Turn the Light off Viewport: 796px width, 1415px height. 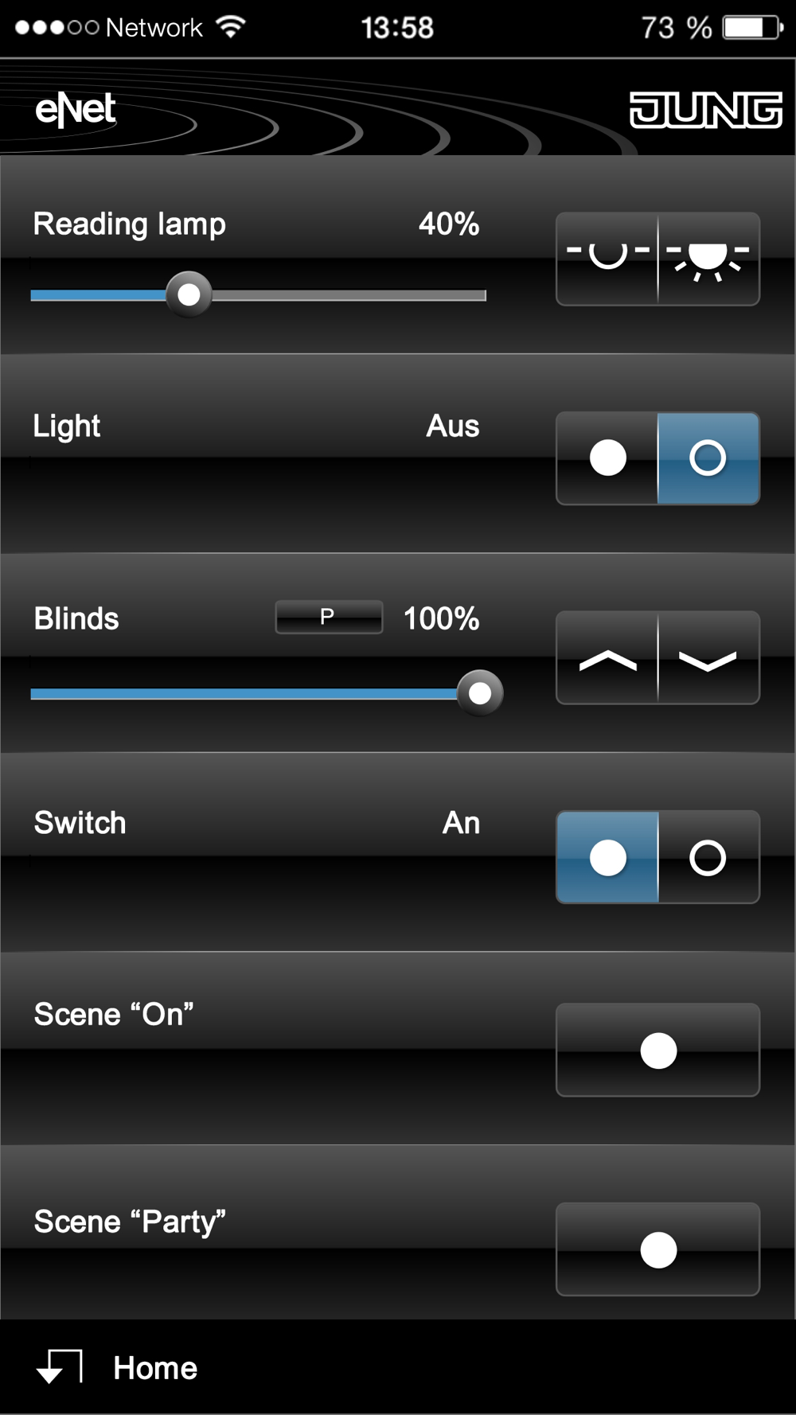(x=708, y=458)
